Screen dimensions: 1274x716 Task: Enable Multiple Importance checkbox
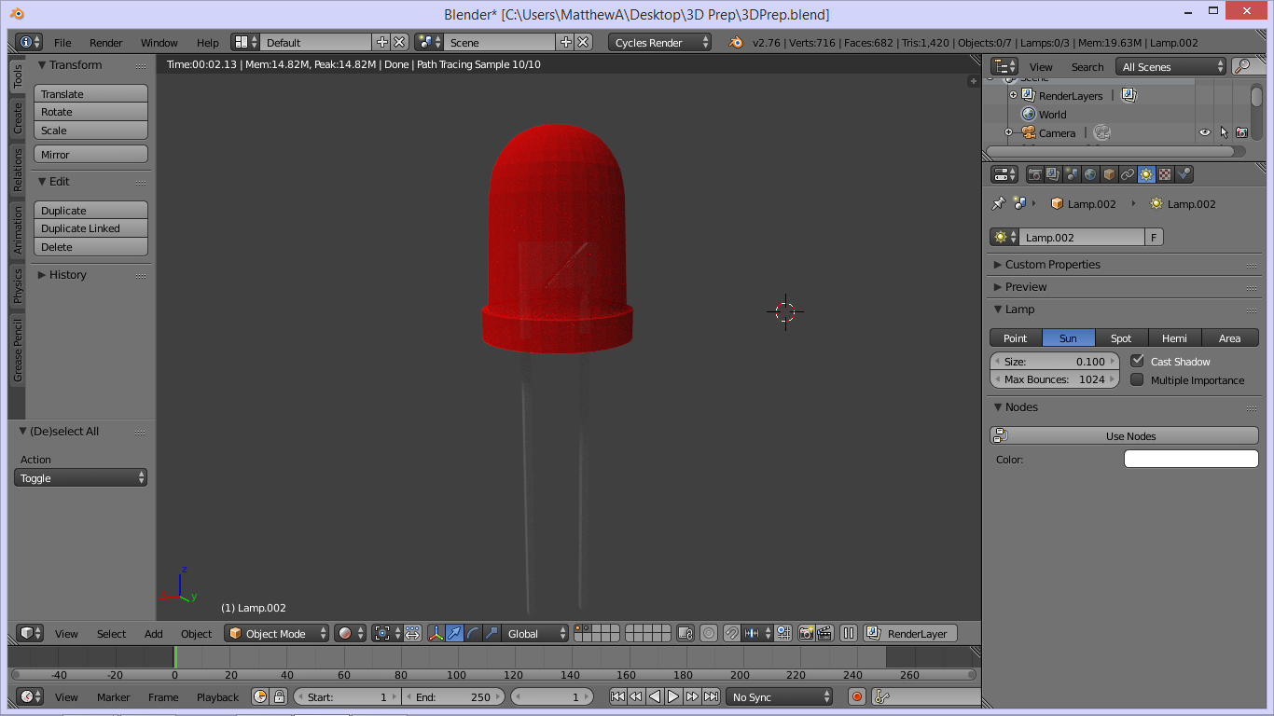point(1137,379)
